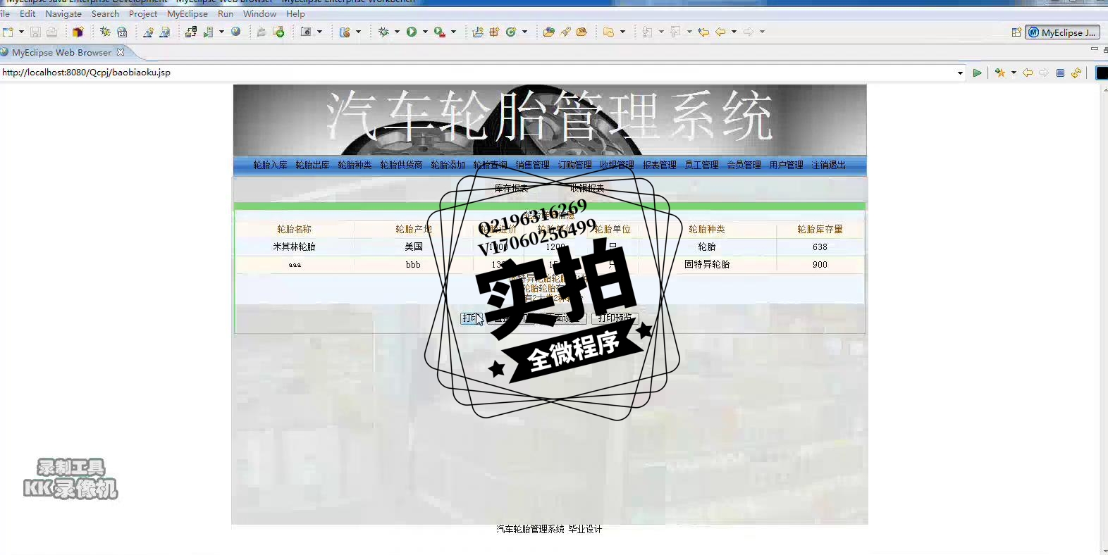Click the 注销退出 logout link
The image size is (1108, 555).
(829, 165)
